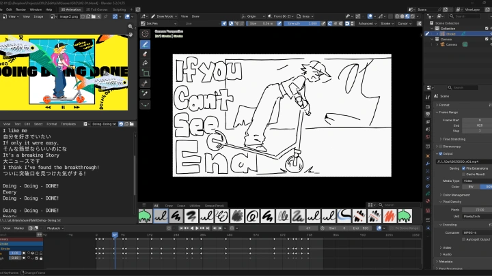
Task: Open the Render menu in top bar
Action: (x=20, y=10)
